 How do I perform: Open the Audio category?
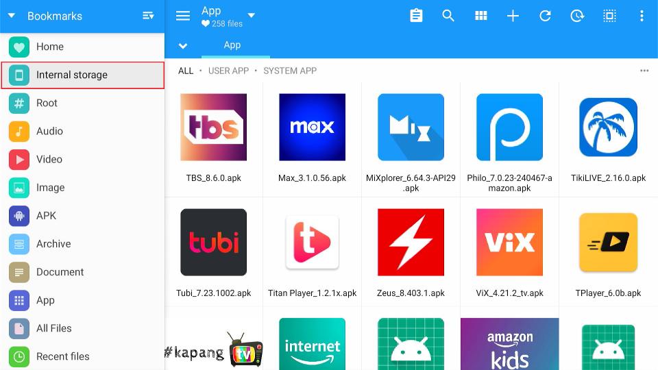(x=82, y=132)
